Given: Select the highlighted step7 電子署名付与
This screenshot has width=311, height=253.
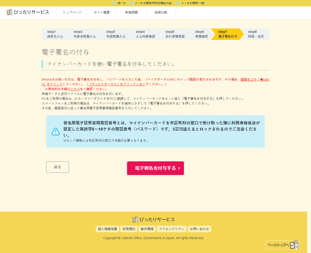Looking at the screenshot, I should pyautogui.click(x=227, y=34).
